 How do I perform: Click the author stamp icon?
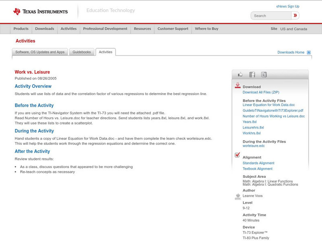[238, 197]
